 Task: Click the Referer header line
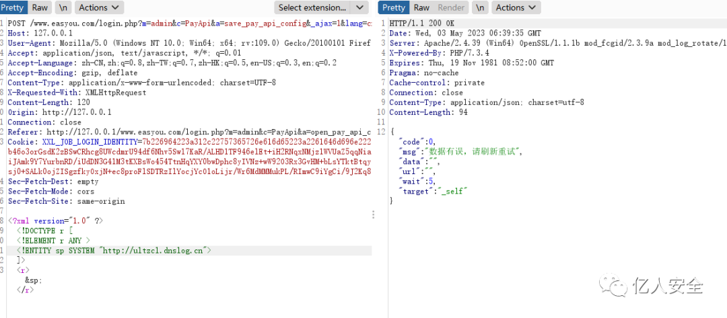click(x=190, y=132)
